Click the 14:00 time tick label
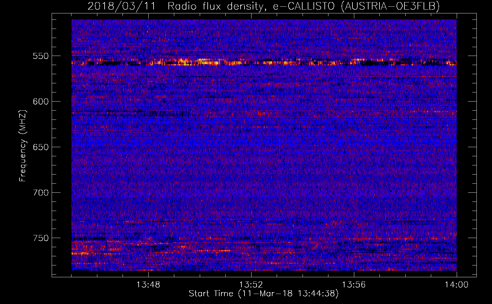 457,285
